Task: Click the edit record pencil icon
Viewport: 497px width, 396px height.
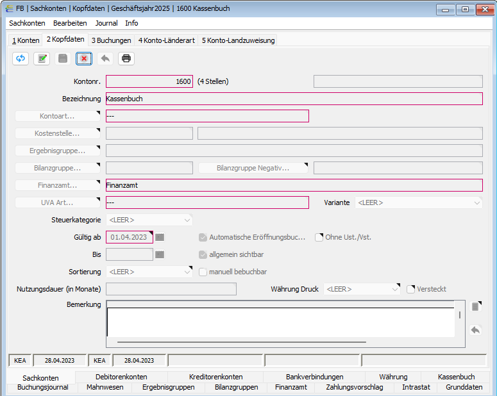Action: pyautogui.click(x=42, y=58)
